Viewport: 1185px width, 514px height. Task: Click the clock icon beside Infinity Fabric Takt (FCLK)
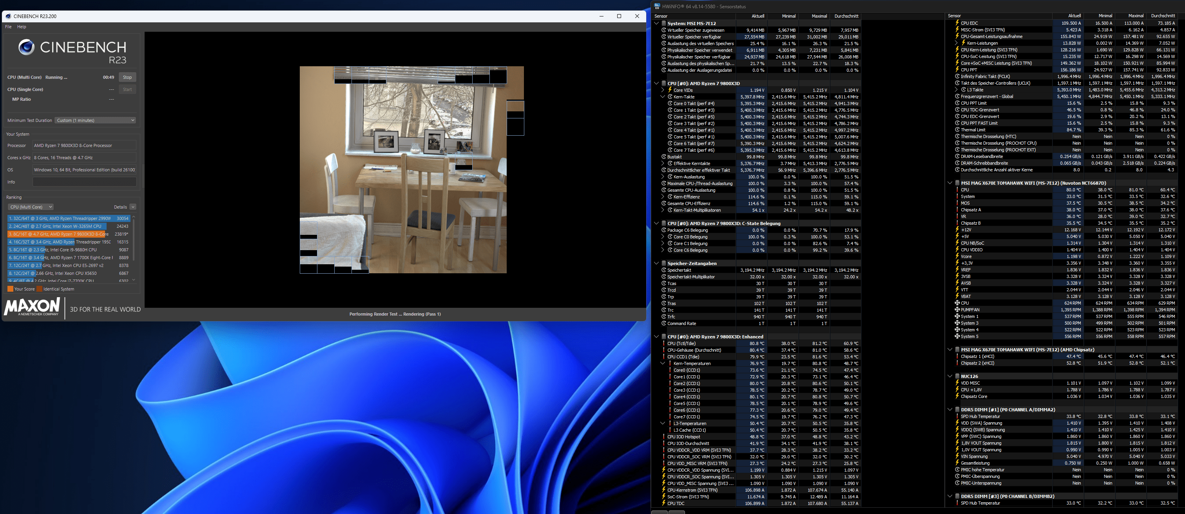coord(957,77)
